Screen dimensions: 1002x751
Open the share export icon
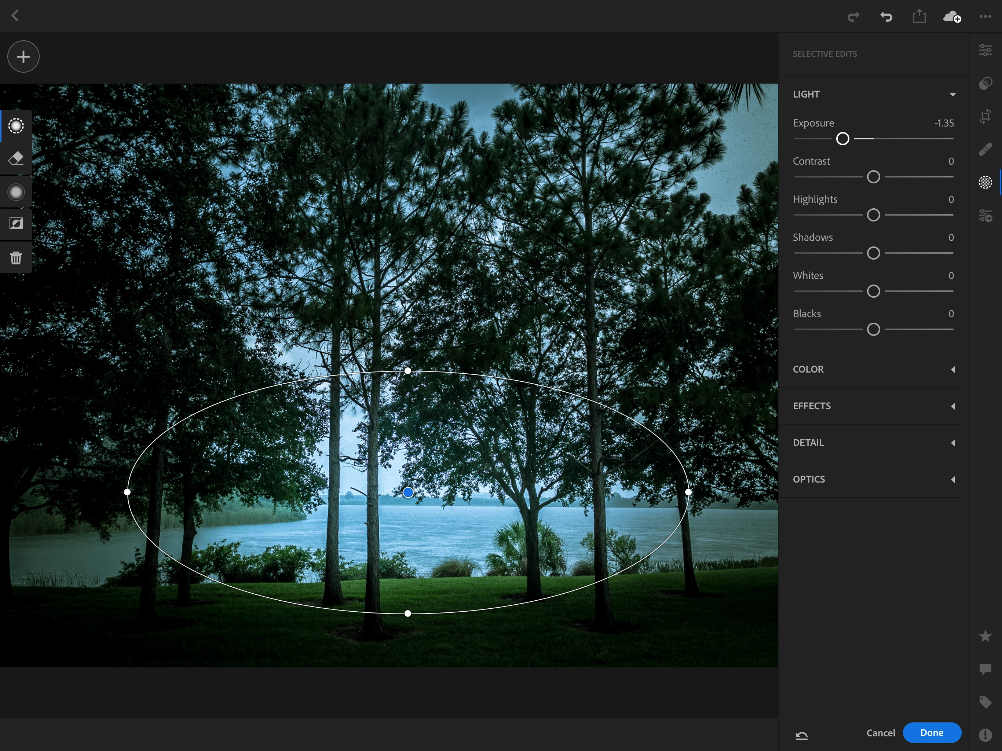(x=919, y=17)
